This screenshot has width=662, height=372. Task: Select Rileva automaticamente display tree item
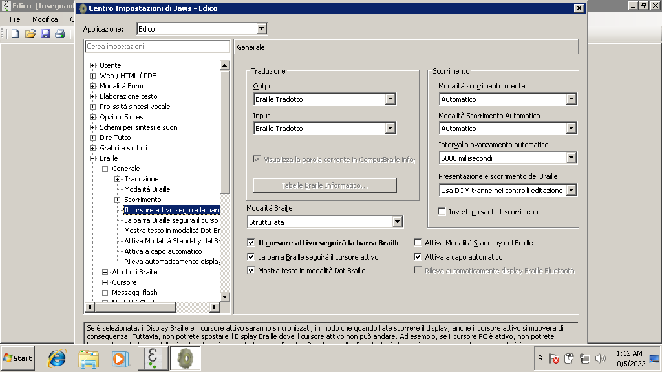[172, 262]
